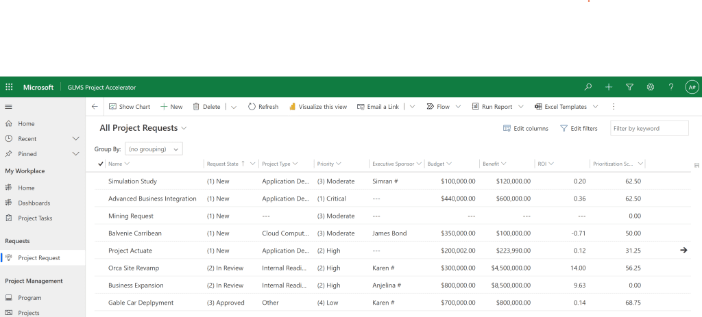Image resolution: width=702 pixels, height=317 pixels.
Task: Open the settings gear icon
Action: (x=651, y=87)
